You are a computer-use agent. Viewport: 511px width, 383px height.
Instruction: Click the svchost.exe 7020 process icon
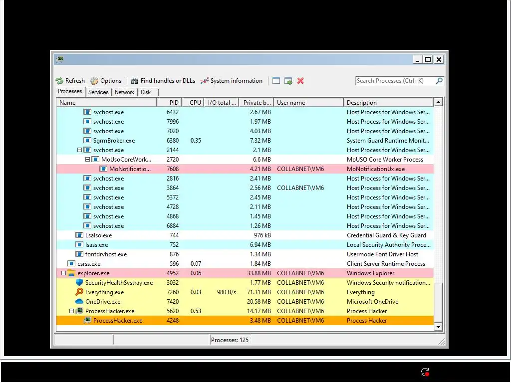pos(87,131)
